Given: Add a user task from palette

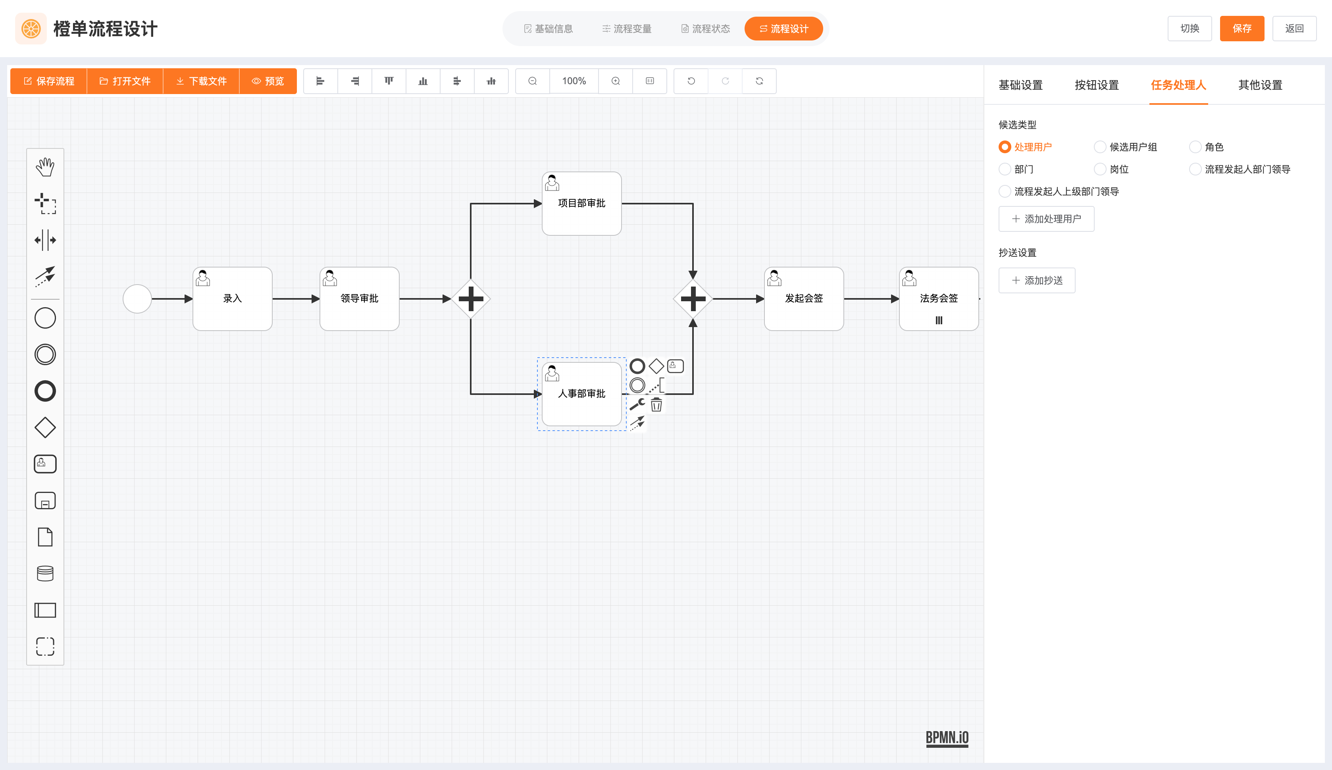Looking at the screenshot, I should [45, 464].
